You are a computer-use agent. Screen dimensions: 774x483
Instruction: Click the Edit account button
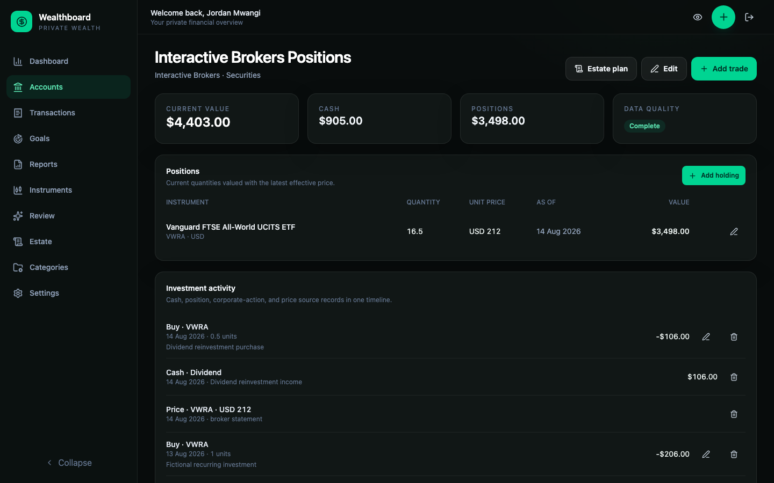(664, 69)
